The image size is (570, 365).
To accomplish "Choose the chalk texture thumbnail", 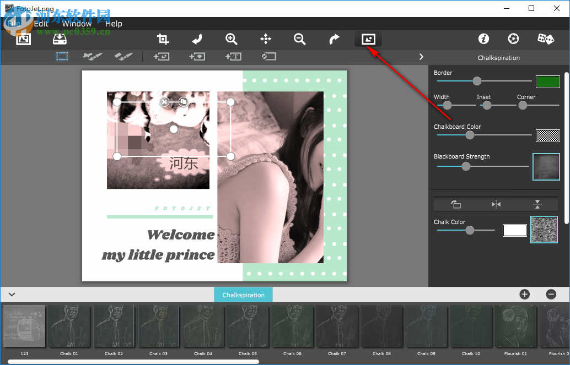I will pos(544,230).
